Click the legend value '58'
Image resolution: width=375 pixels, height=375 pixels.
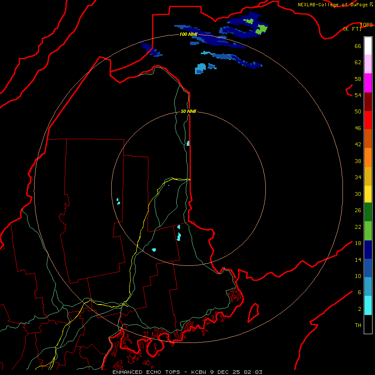coord(358,79)
